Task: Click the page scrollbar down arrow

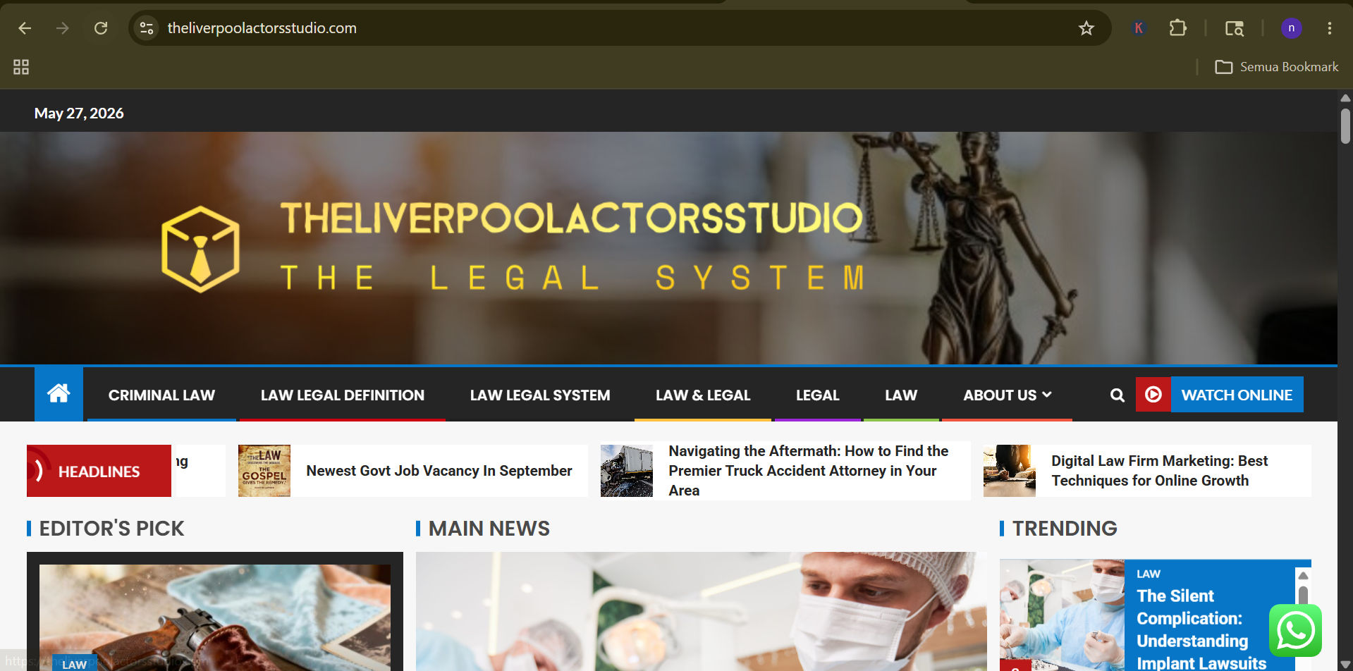Action: click(1345, 664)
